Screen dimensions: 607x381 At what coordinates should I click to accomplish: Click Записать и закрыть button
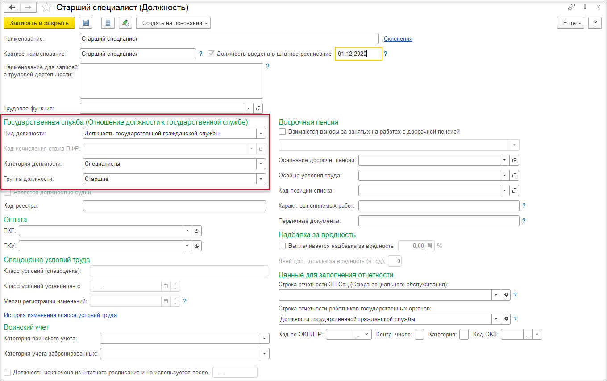pos(39,23)
